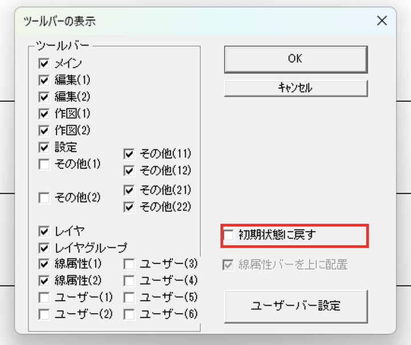Open the ユーザーバー設定 dialog

click(296, 306)
